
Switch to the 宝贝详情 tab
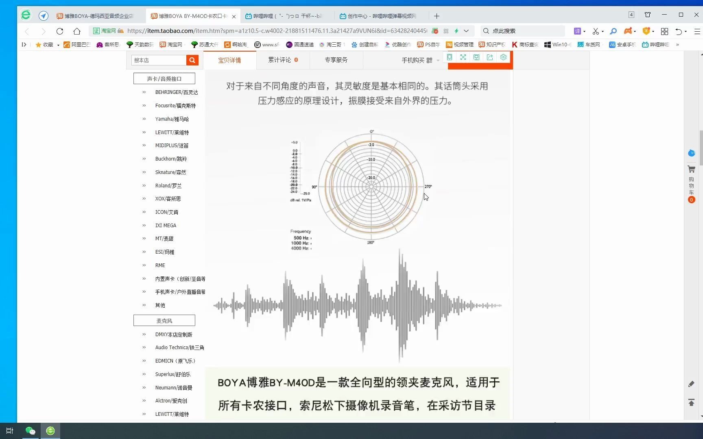pos(229,60)
